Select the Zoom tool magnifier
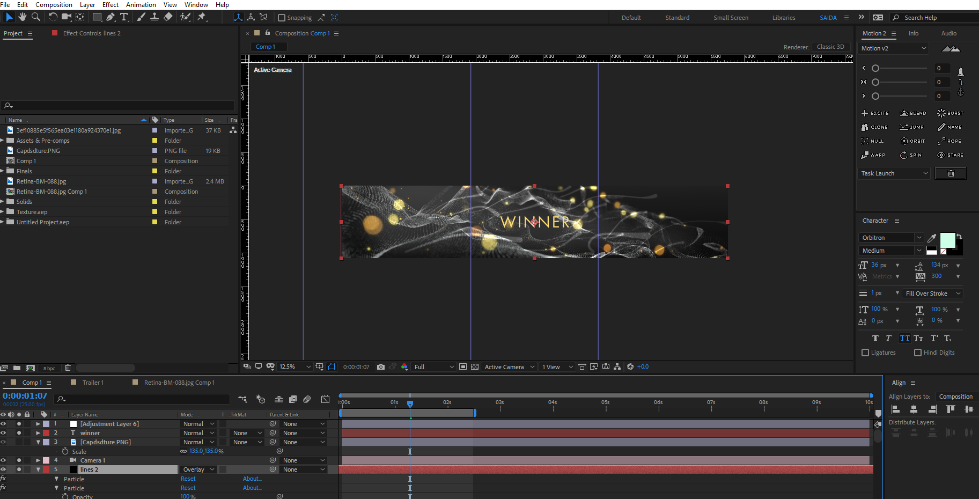This screenshot has height=499, width=979. [x=36, y=17]
